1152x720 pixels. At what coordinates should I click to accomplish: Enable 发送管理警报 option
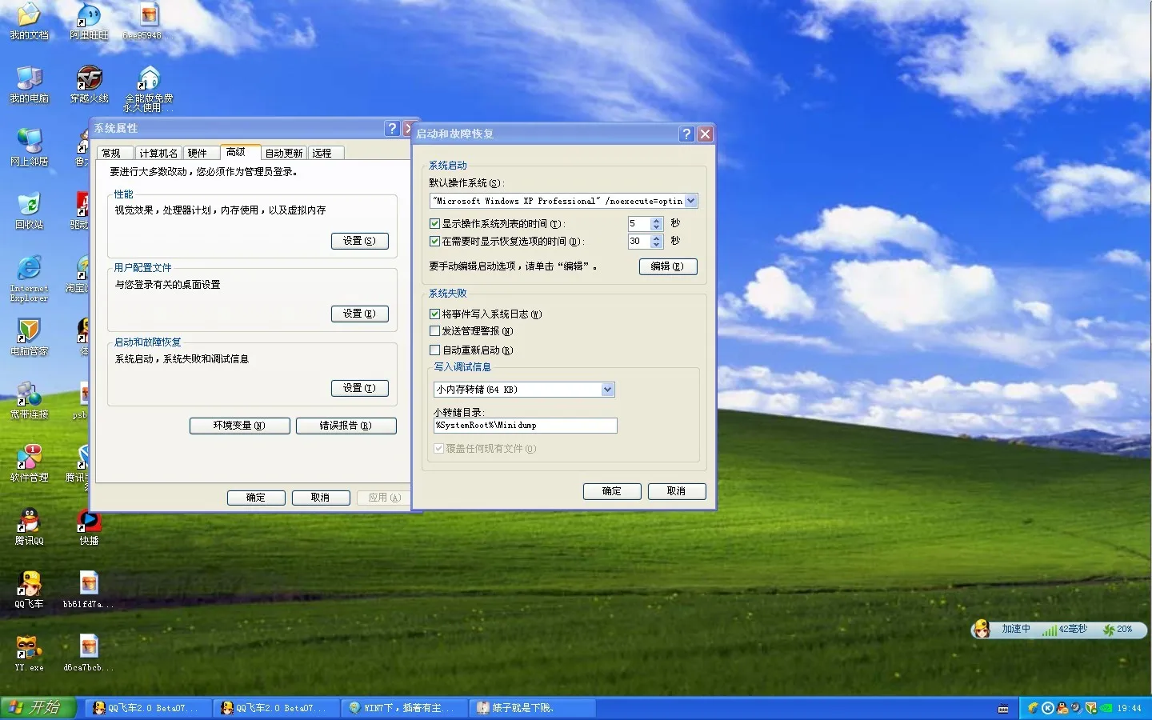pos(434,331)
